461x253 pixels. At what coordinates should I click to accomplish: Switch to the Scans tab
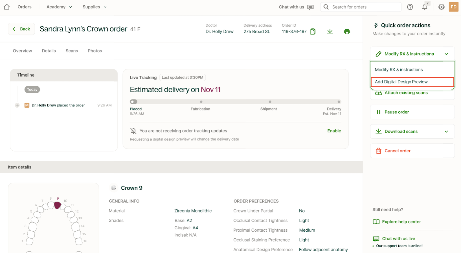(x=72, y=51)
